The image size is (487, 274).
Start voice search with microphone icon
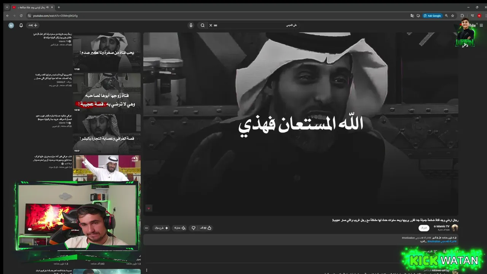click(x=191, y=25)
